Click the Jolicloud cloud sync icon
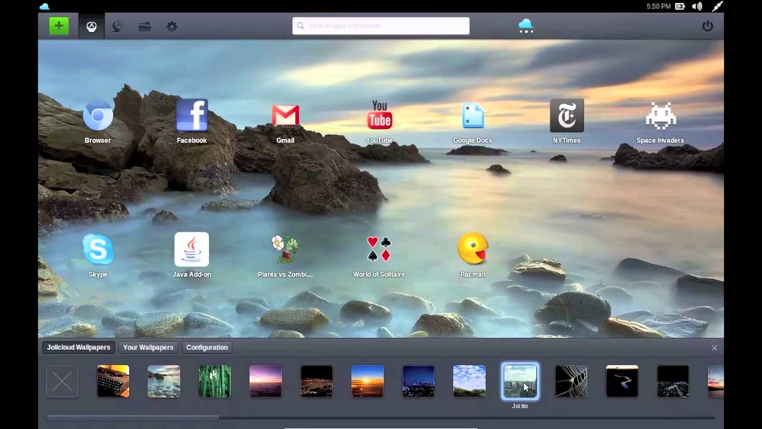Image resolution: width=762 pixels, height=429 pixels. (x=526, y=26)
